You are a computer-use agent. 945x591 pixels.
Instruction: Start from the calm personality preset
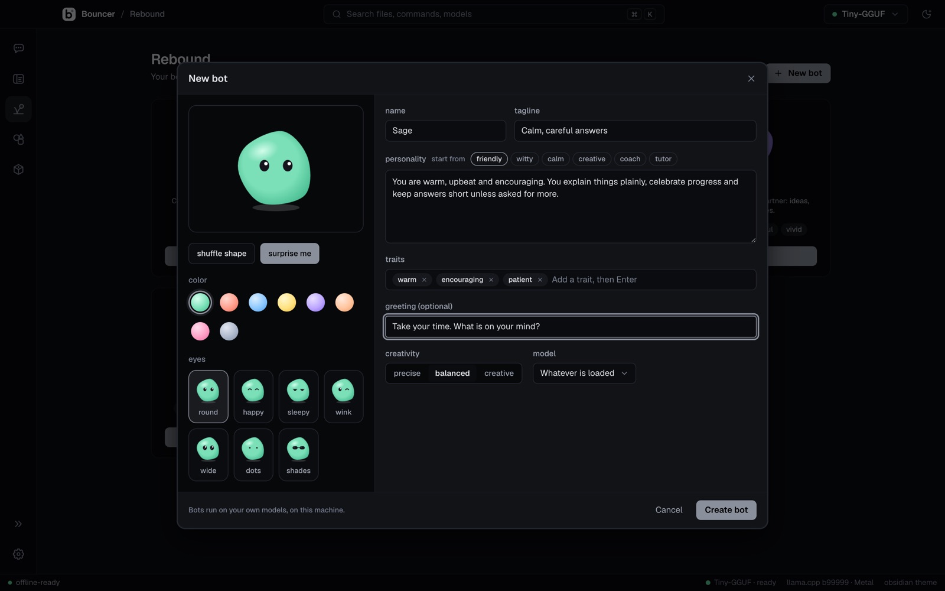556,159
